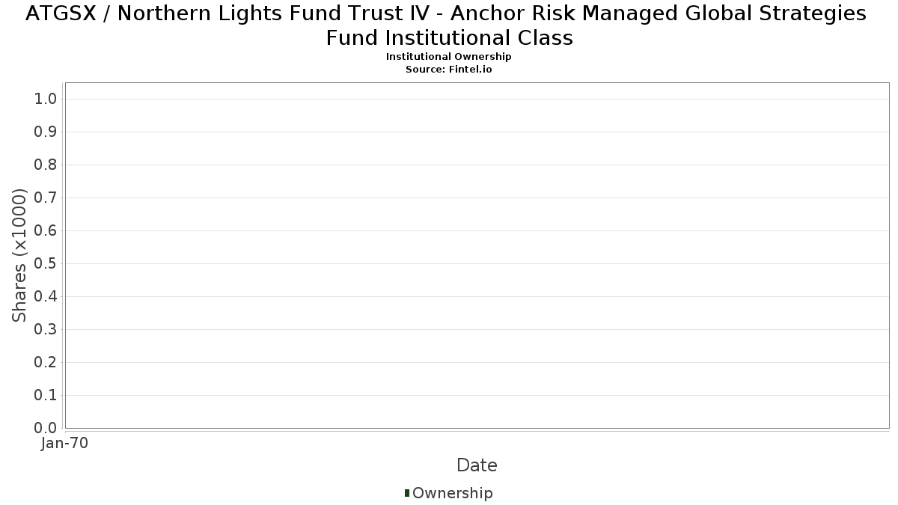Select the ATGSX fund chart title
Image resolution: width=898 pixels, height=505 pixels.
[x=448, y=25]
